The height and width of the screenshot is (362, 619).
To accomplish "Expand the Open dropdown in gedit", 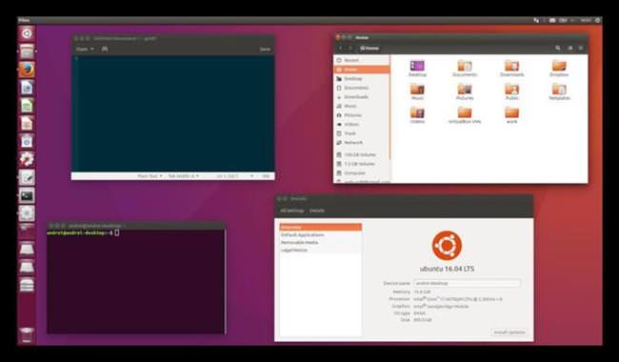I will pos(85,49).
